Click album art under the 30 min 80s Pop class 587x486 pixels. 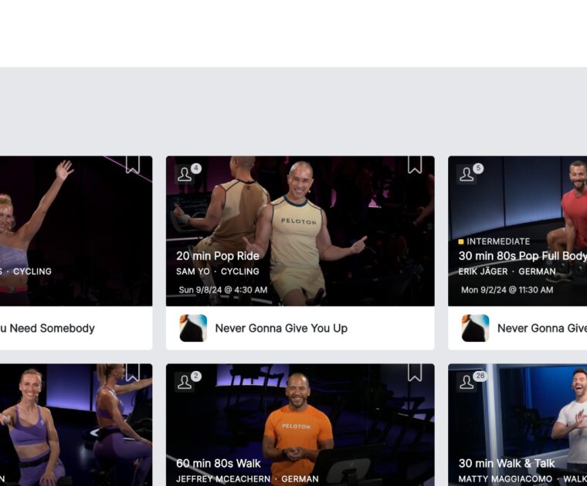point(475,328)
